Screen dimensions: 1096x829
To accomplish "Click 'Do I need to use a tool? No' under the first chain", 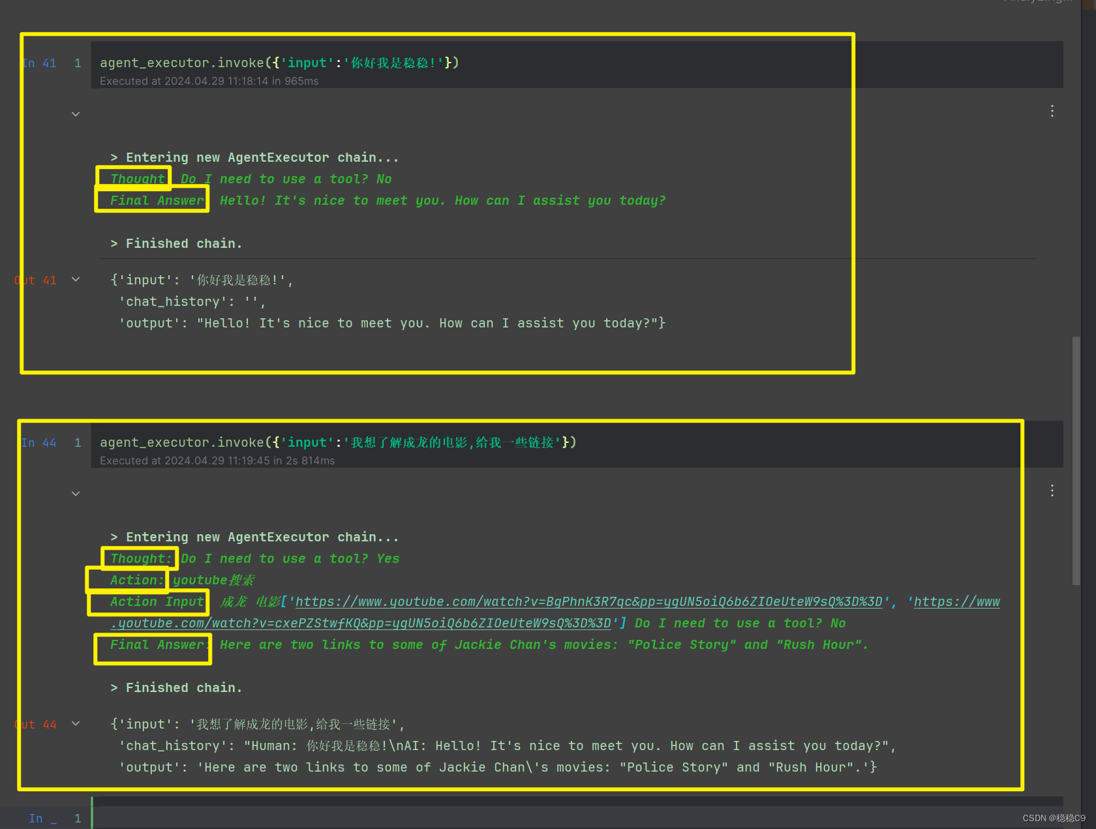I will pyautogui.click(x=286, y=179).
